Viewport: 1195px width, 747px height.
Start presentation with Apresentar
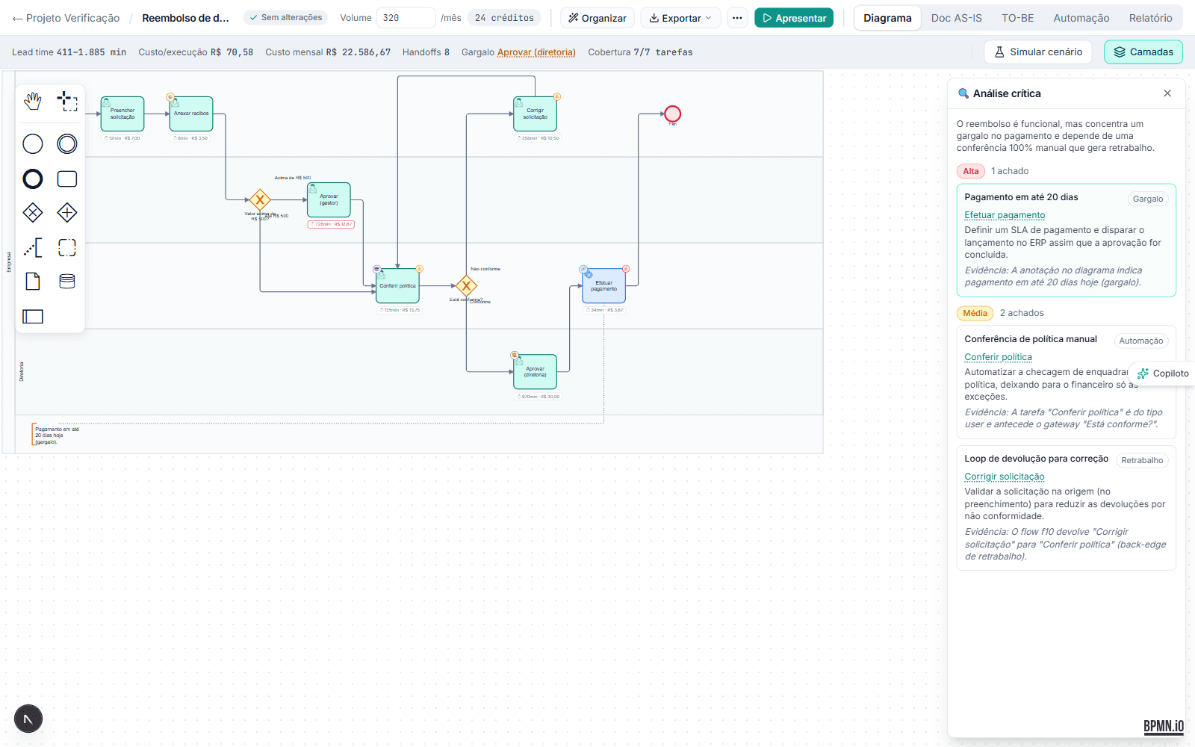pyautogui.click(x=794, y=18)
